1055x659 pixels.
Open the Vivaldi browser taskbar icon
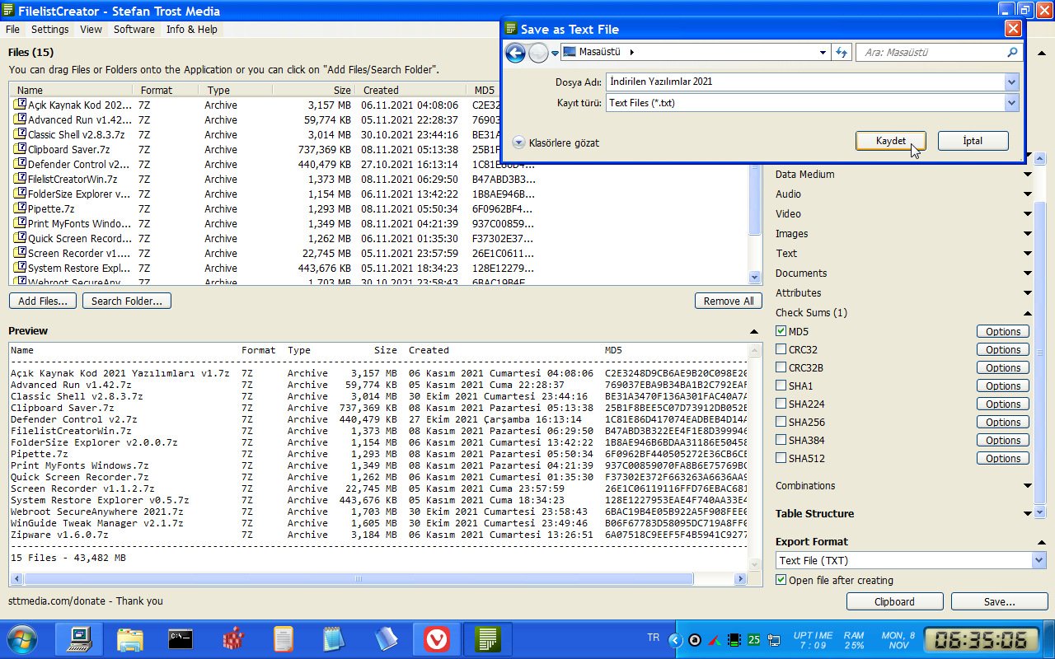pyautogui.click(x=437, y=638)
